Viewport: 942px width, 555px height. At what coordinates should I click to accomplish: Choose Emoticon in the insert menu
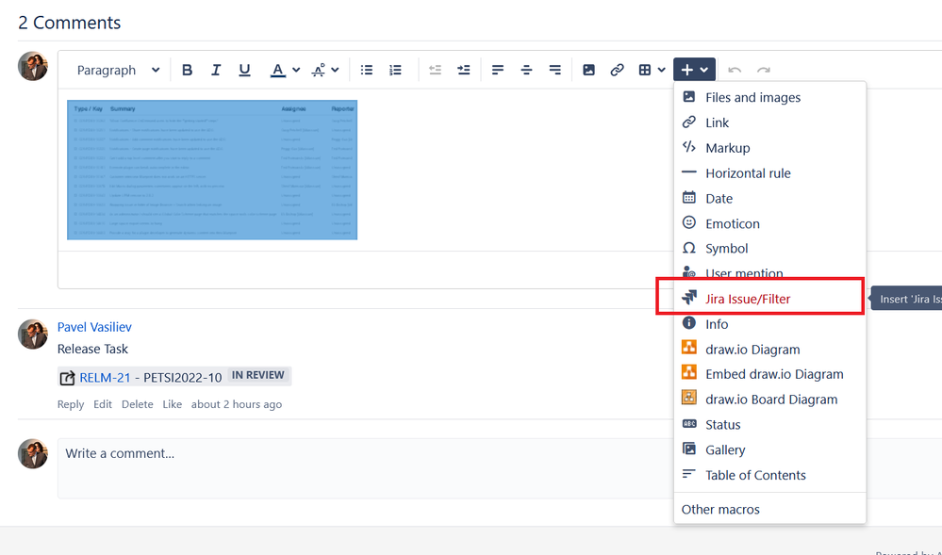[769, 223]
